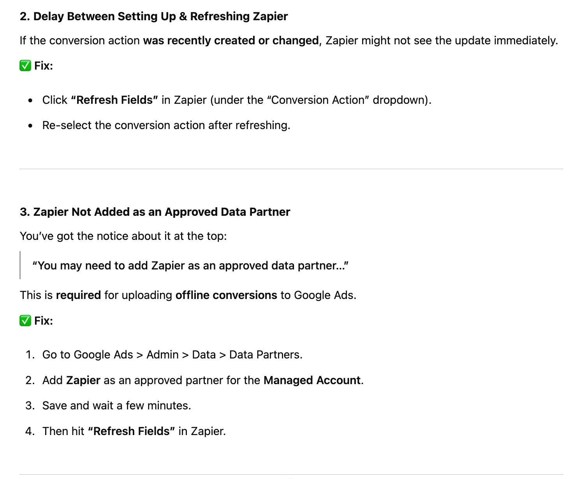
Task: Click the quoted text about adding Zapier as approved data partner
Action: [x=190, y=266]
